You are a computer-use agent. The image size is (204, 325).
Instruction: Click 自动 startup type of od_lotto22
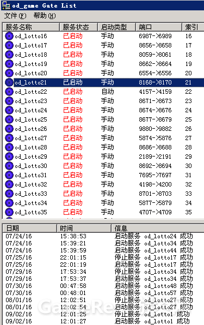[x=108, y=92]
